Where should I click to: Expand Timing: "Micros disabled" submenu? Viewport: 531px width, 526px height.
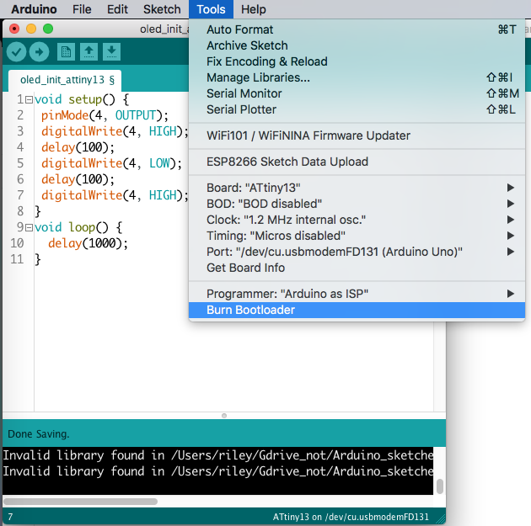357,236
